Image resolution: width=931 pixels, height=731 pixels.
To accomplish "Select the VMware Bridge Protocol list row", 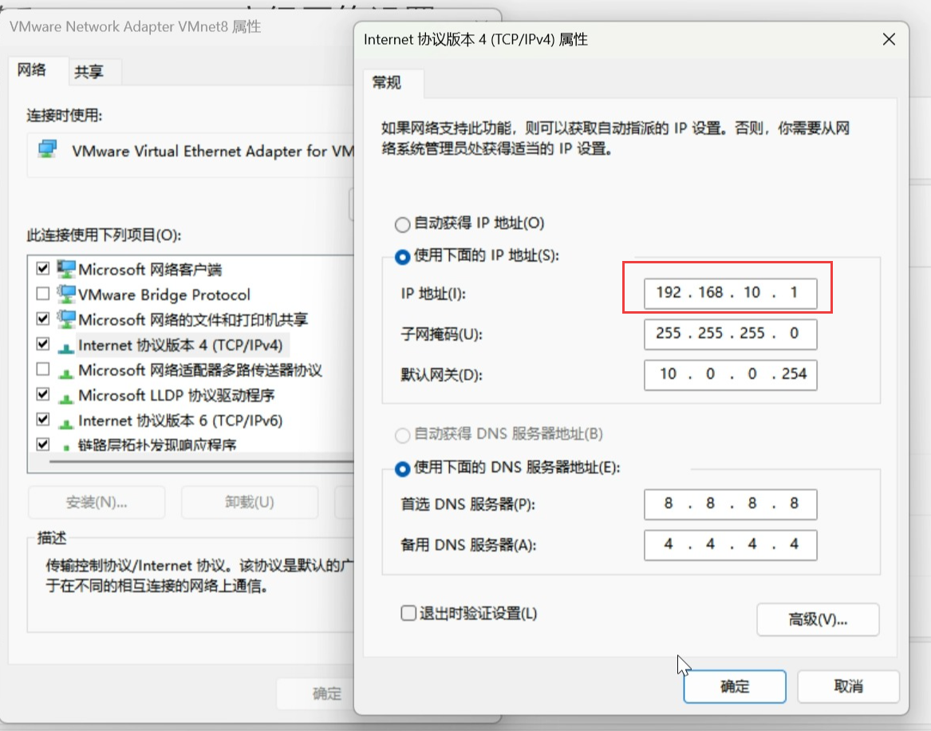I will point(164,294).
